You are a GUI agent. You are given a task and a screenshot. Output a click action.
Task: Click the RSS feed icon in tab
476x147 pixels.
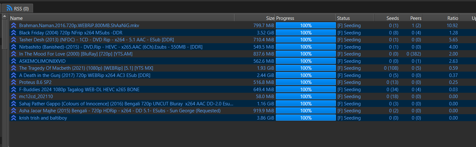click(10, 8)
